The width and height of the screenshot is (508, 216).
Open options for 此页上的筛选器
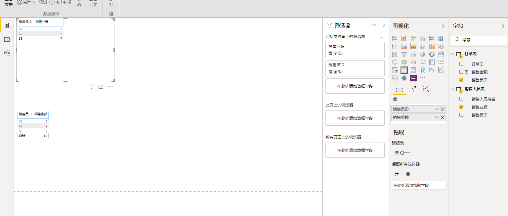click(381, 106)
